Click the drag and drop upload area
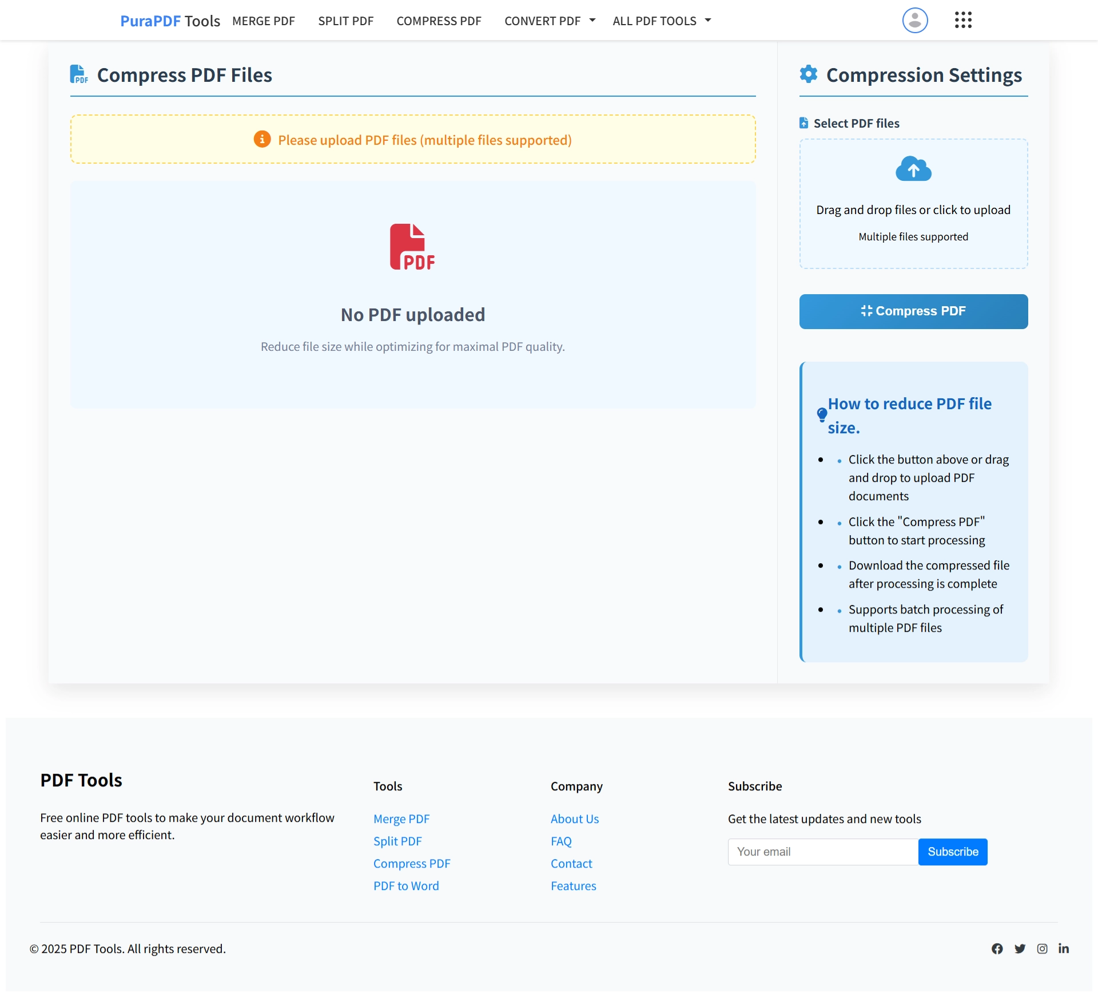This screenshot has height=997, width=1098. point(913,204)
